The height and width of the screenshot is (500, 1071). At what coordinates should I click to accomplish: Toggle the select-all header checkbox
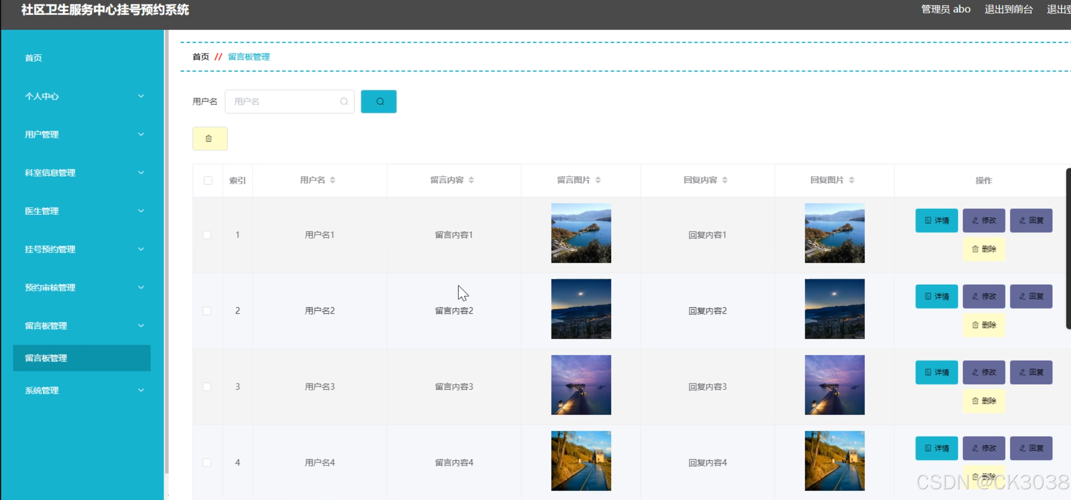point(208,180)
